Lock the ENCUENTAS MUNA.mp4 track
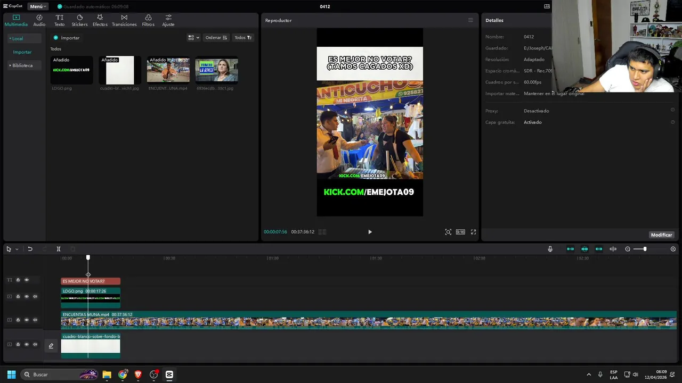The width and height of the screenshot is (682, 383). (x=18, y=320)
